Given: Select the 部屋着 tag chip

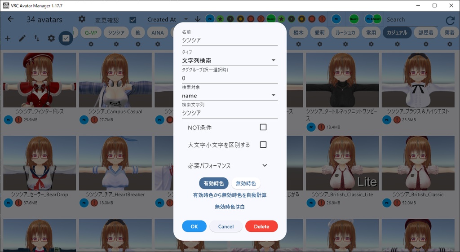Looking at the screenshot, I should [x=426, y=32].
